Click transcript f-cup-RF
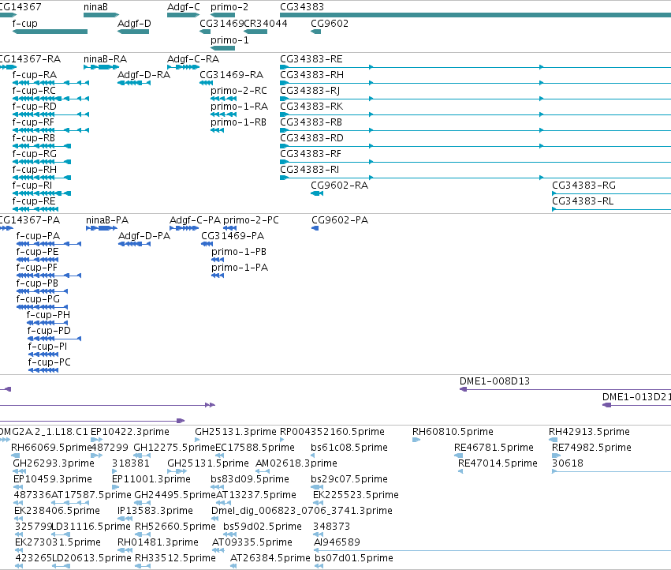The width and height of the screenshot is (671, 570). click(x=50, y=130)
